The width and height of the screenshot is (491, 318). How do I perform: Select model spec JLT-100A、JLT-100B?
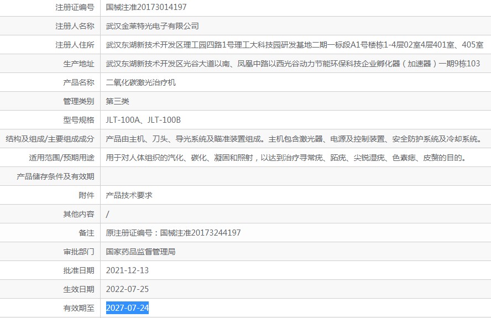coord(143,120)
